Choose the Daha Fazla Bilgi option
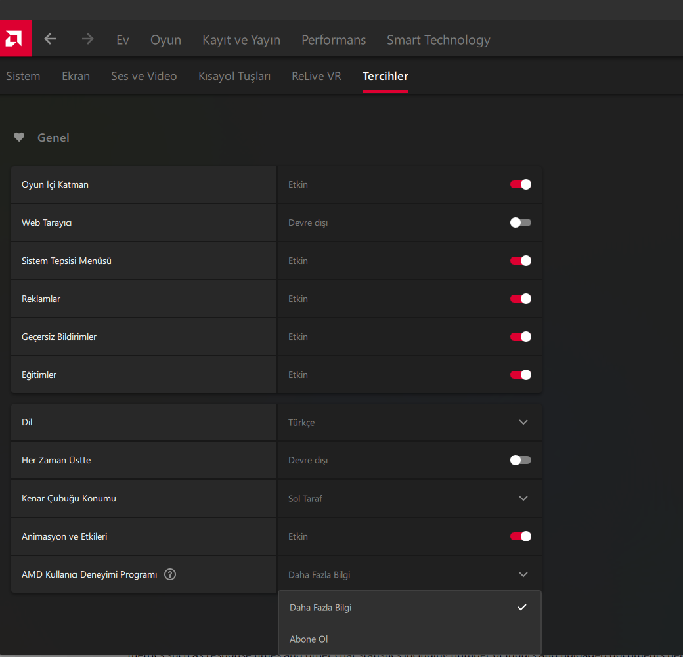 (320, 608)
